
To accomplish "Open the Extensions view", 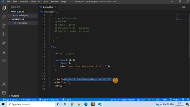I will point(4,43).
